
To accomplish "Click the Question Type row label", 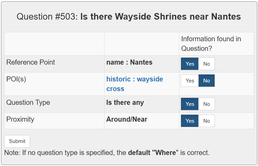I will [28, 102].
